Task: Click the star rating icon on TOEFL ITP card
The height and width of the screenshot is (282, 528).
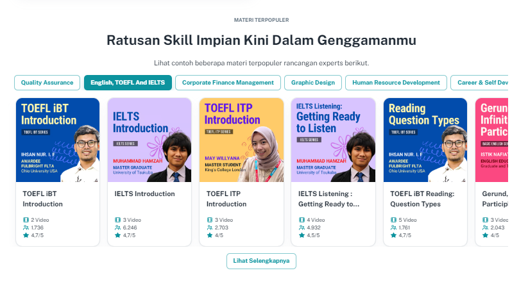Action: pyautogui.click(x=209, y=235)
